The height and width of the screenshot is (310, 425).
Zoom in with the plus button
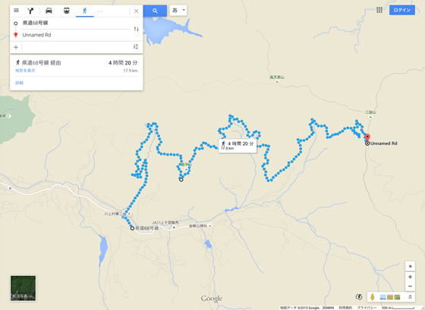(x=410, y=277)
